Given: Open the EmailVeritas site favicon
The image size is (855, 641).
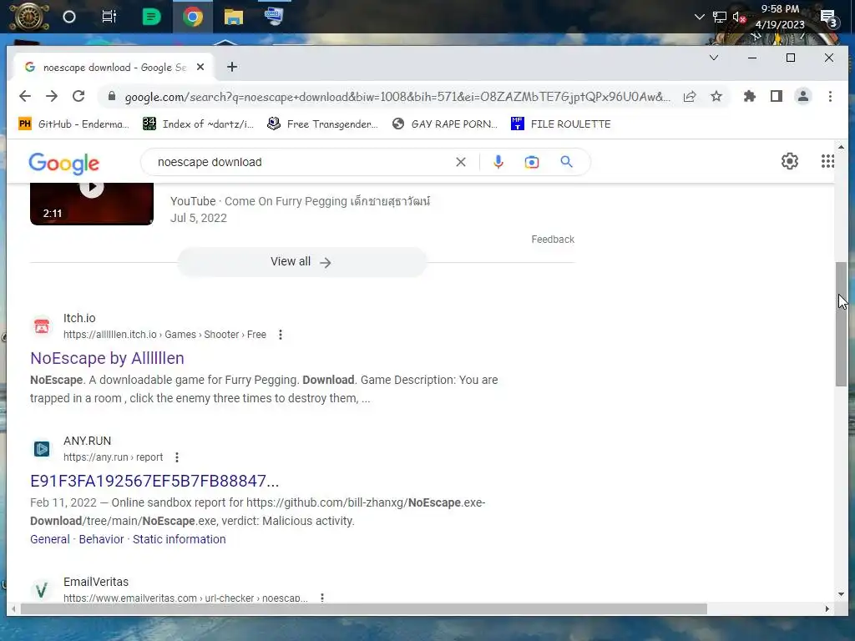Looking at the screenshot, I should pyautogui.click(x=42, y=590).
